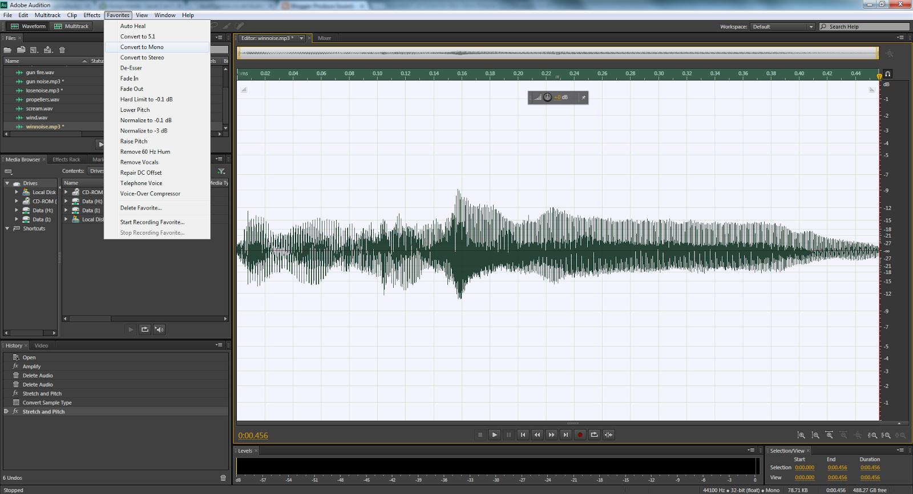Image resolution: width=913 pixels, height=494 pixels.
Task: Click the large 0:00.456 time display
Action: (253, 436)
